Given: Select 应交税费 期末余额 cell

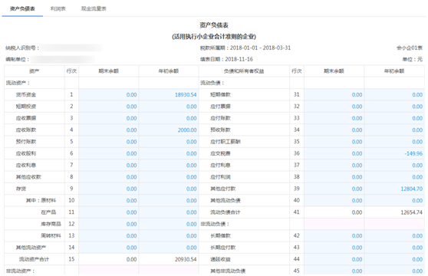Looking at the screenshot, I should pos(334,153).
